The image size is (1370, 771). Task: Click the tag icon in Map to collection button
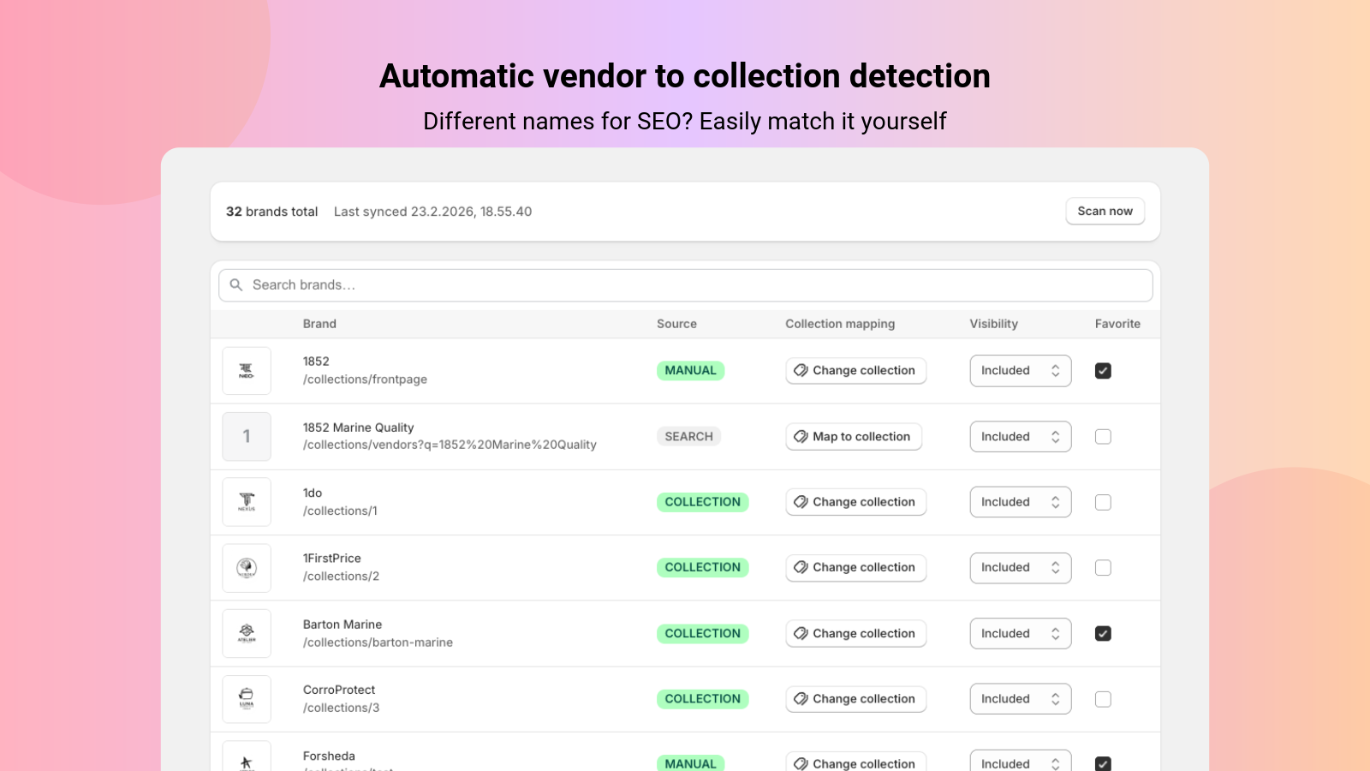coord(801,437)
